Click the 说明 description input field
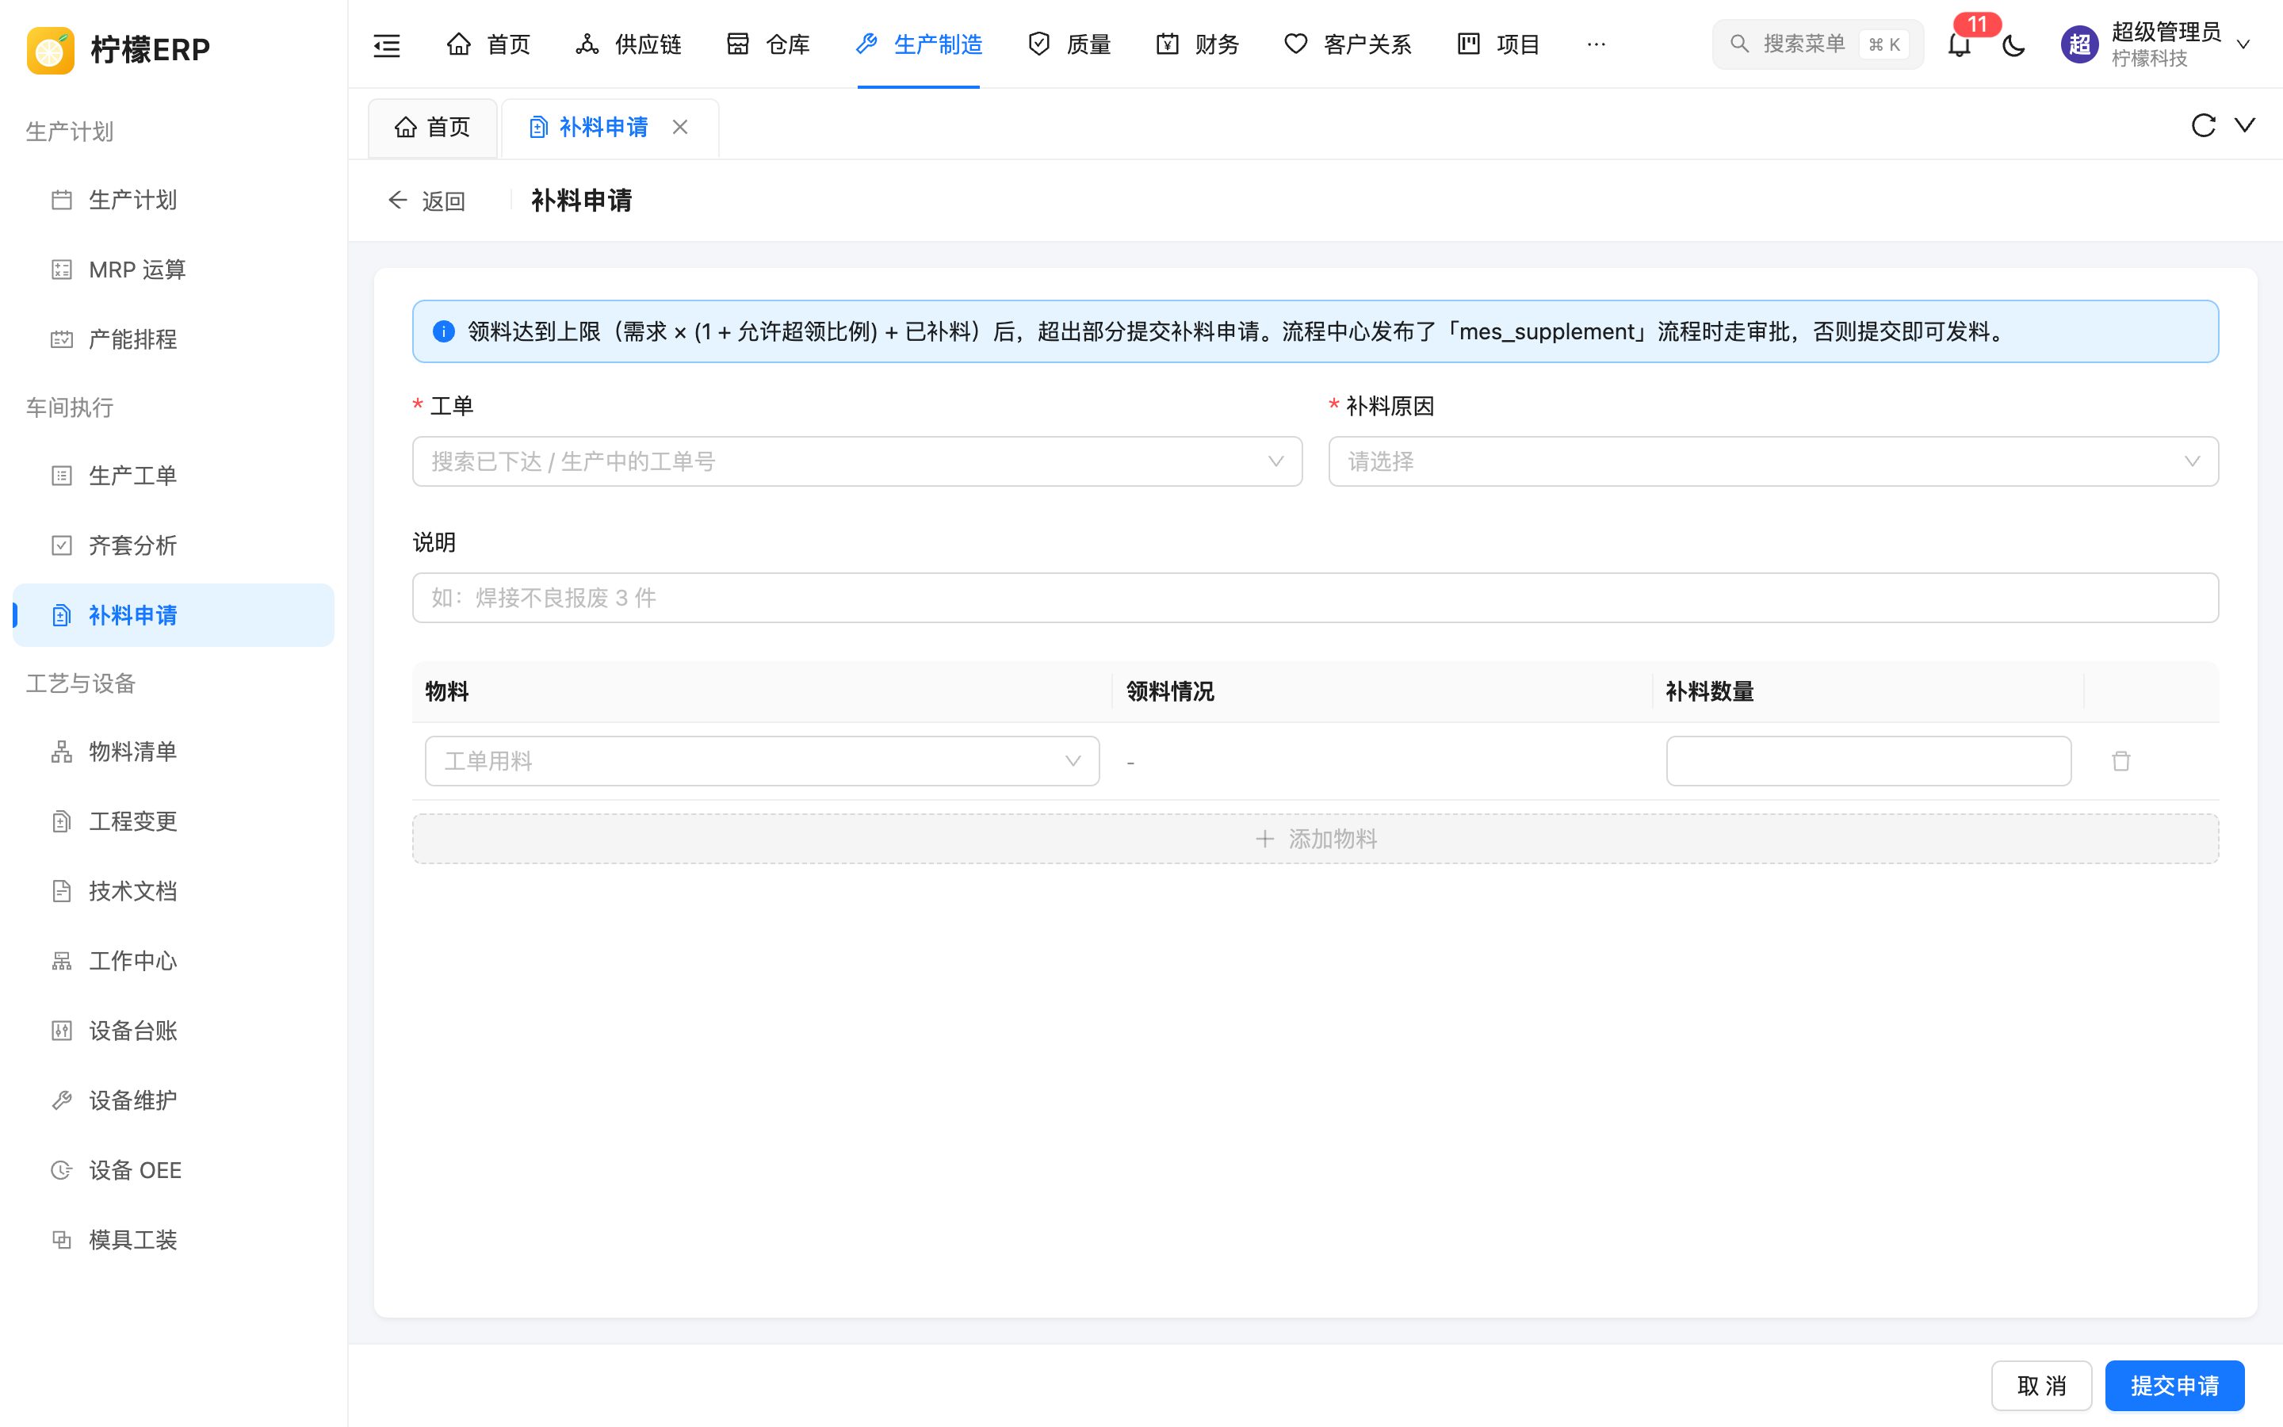The height and width of the screenshot is (1427, 2283). pyautogui.click(x=1315, y=598)
